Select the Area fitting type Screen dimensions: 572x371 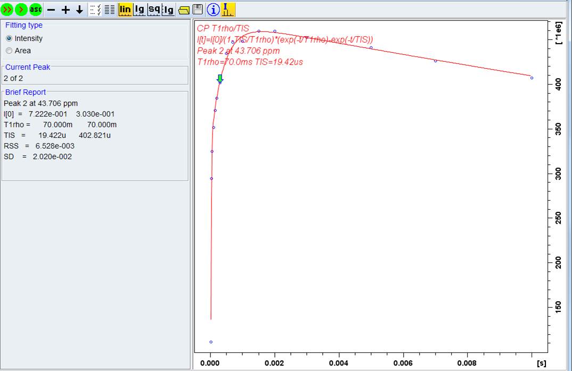click(x=9, y=51)
